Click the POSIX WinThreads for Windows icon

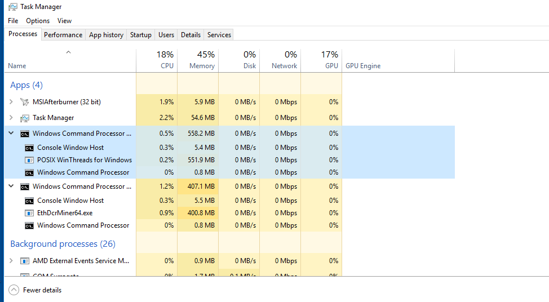[x=29, y=160]
